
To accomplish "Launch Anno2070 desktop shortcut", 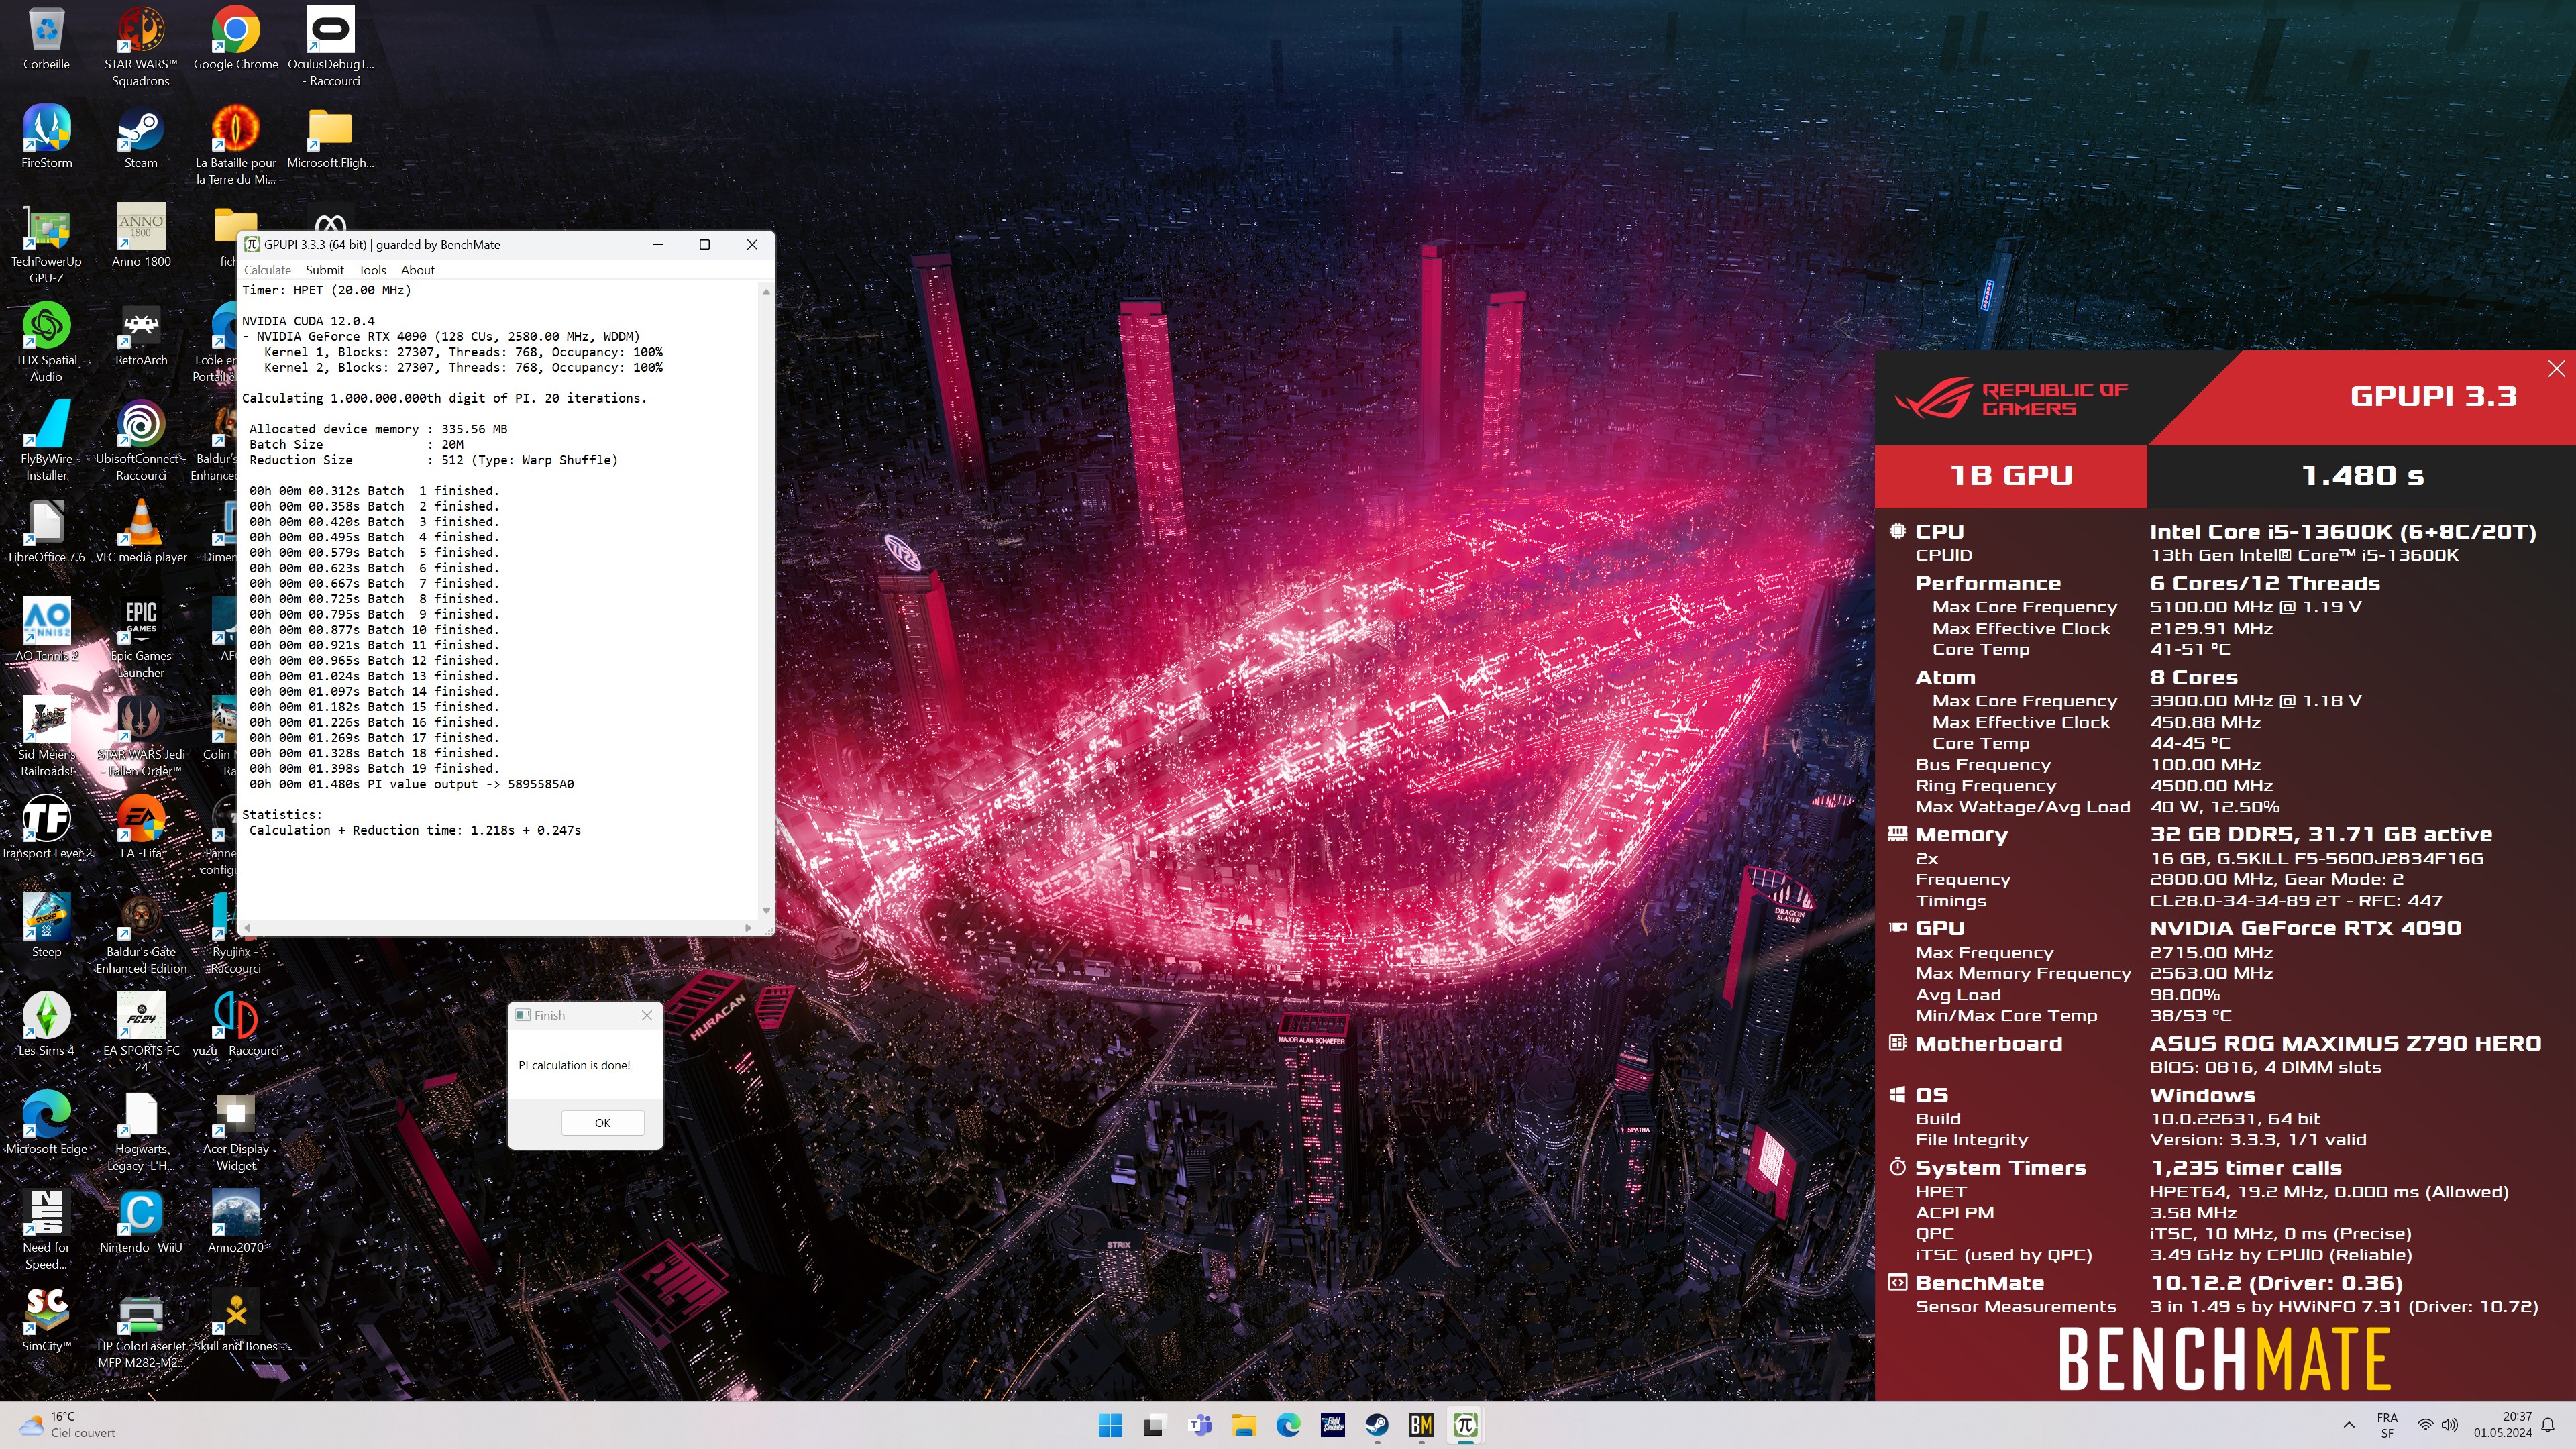I will click(235, 1222).
